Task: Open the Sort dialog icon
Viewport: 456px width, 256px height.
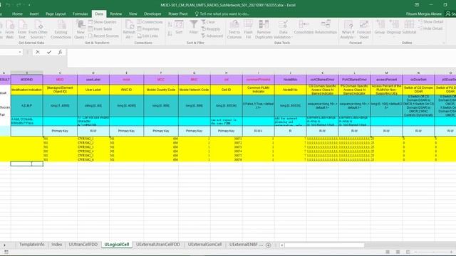Action: tap(179, 27)
